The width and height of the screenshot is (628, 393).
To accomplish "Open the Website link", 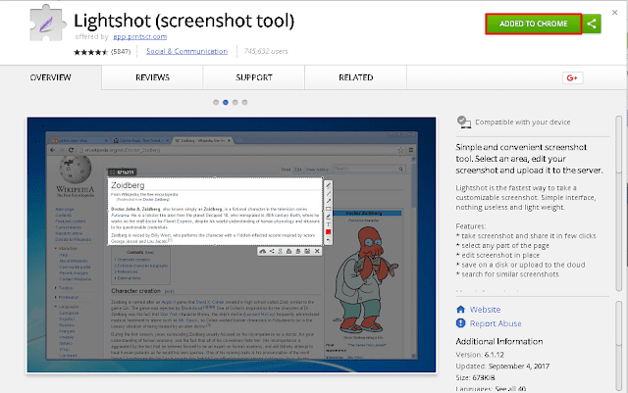I will coord(485,310).
